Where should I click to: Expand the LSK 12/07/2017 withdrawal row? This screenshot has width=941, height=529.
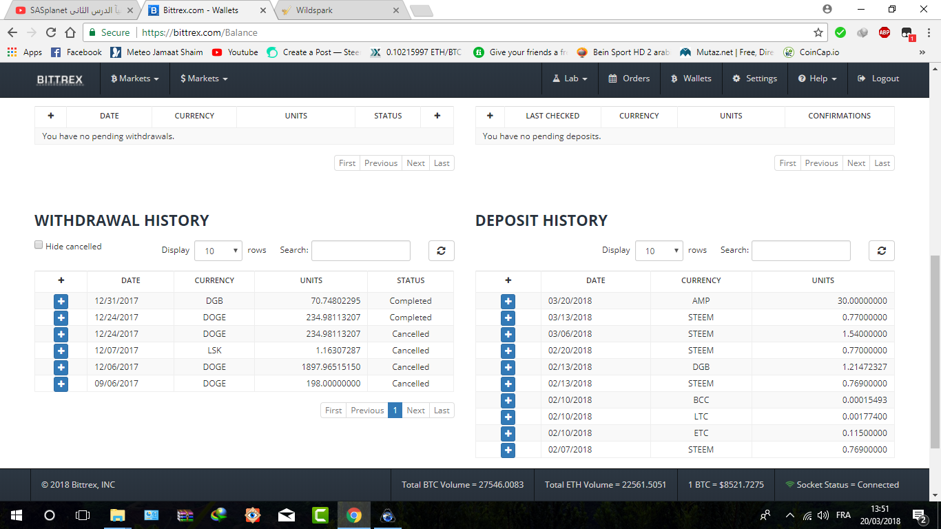pyautogui.click(x=61, y=351)
